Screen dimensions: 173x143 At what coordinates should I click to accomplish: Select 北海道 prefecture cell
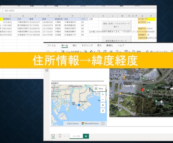(59, 35)
